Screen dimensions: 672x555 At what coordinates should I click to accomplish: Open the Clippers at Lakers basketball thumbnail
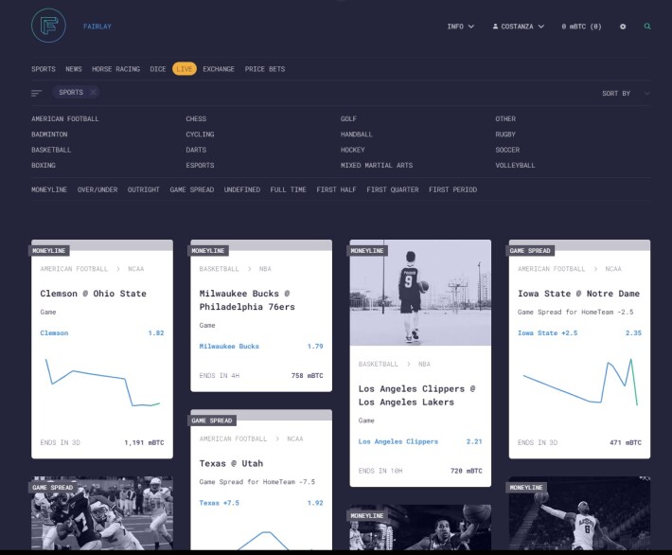point(420,293)
